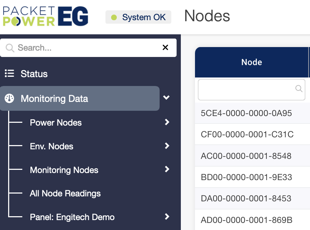
Task: Click the Node column filter magnifier icon
Action: point(299,88)
